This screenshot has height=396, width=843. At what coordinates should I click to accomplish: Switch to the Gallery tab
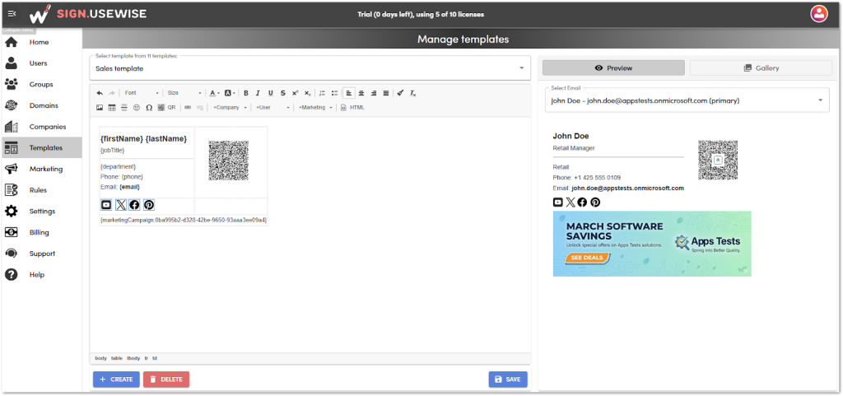(x=760, y=68)
